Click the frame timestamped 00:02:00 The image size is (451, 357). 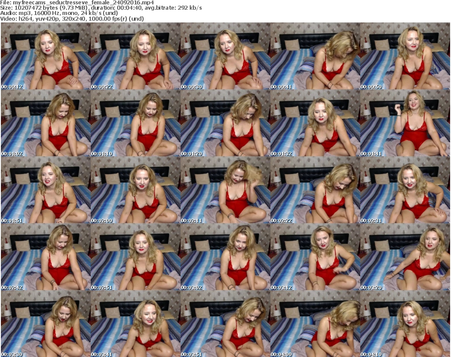[136, 190]
